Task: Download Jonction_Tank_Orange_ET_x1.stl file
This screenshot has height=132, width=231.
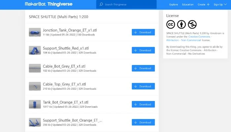Action: [143, 32]
